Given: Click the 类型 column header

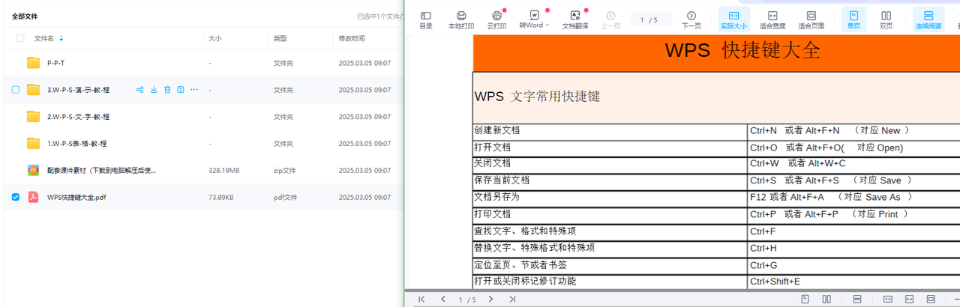Looking at the screenshot, I should point(280,38).
